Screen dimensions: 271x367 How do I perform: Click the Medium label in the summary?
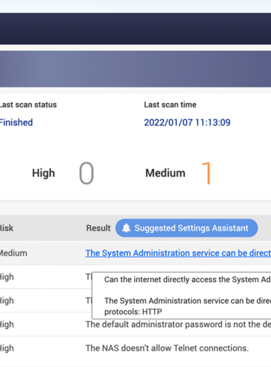[165, 173]
